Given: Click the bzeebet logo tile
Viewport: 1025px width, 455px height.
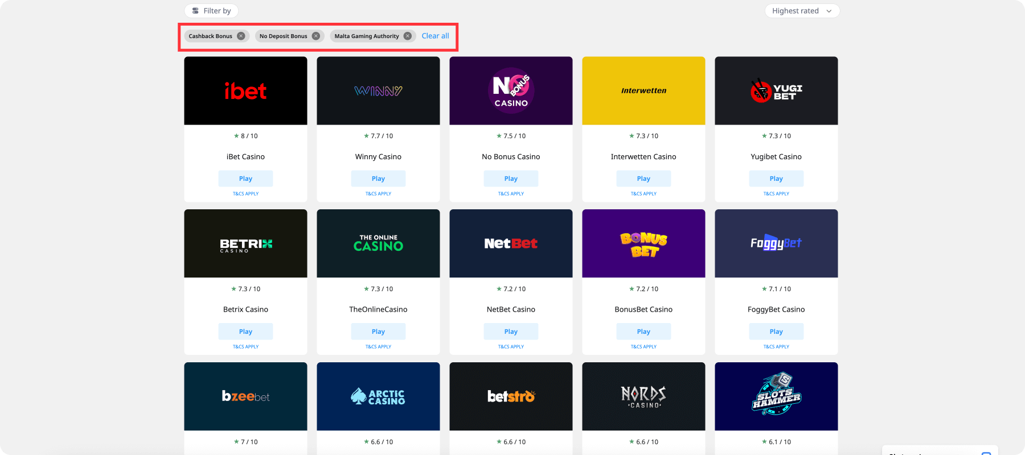Looking at the screenshot, I should [245, 396].
